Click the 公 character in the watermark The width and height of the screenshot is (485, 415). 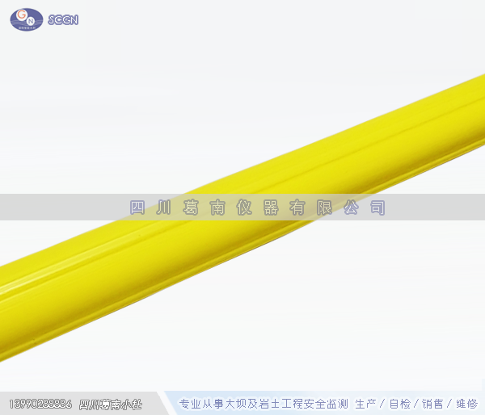(x=350, y=207)
